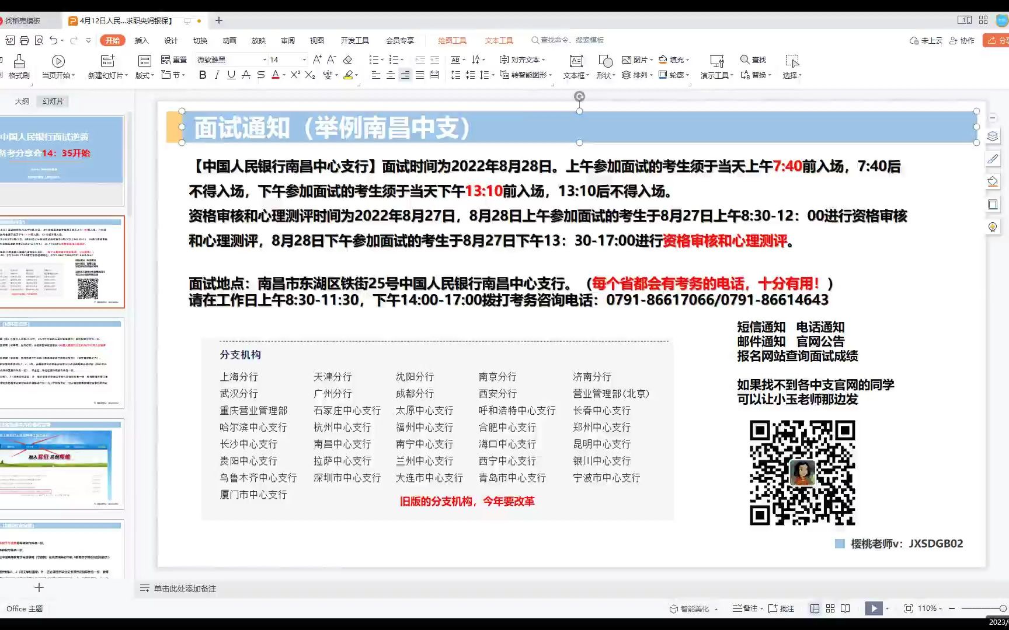The height and width of the screenshot is (630, 1009).
Task: Toggle normal view in status bar
Action: [x=815, y=608]
